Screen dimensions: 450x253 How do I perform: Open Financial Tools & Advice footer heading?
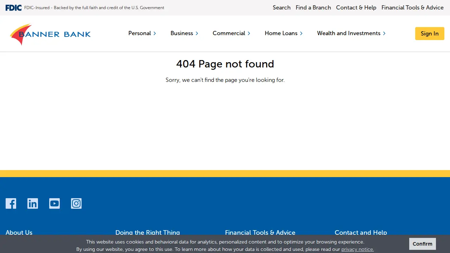click(260, 232)
